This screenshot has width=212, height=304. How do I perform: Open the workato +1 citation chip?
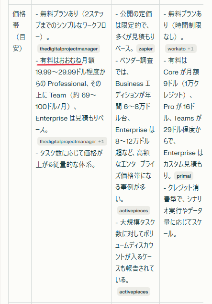[181, 49]
